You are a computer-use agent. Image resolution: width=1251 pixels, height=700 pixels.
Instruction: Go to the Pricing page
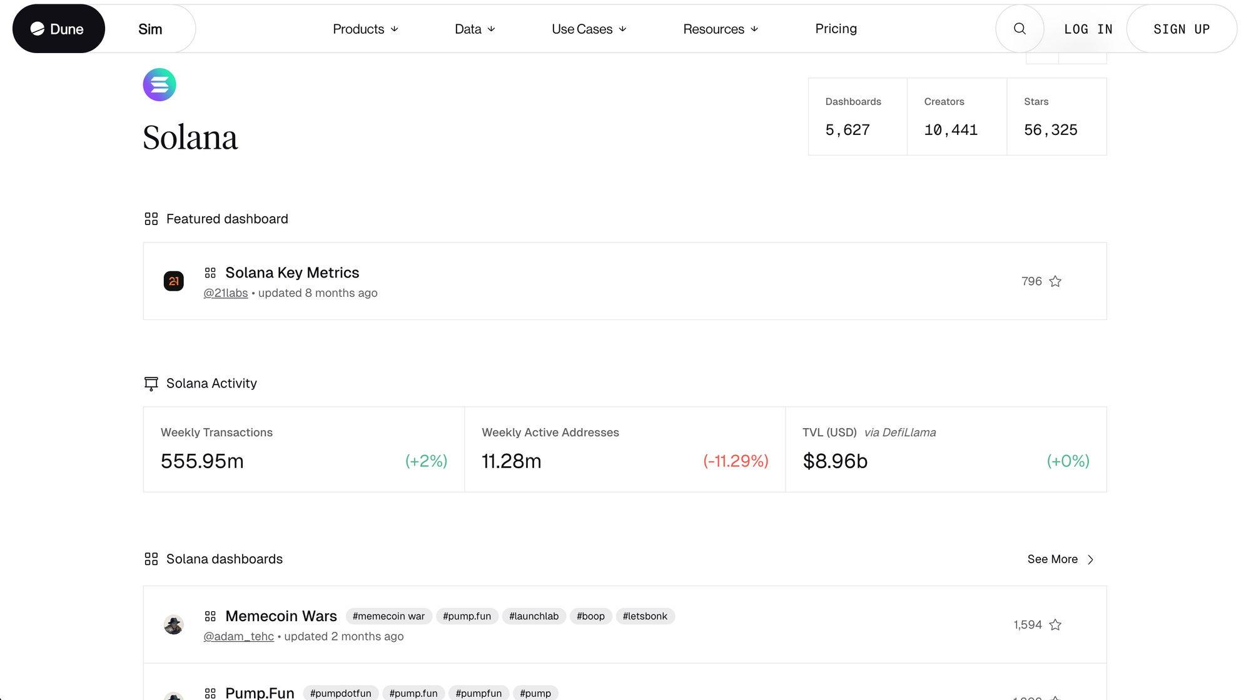[836, 29]
